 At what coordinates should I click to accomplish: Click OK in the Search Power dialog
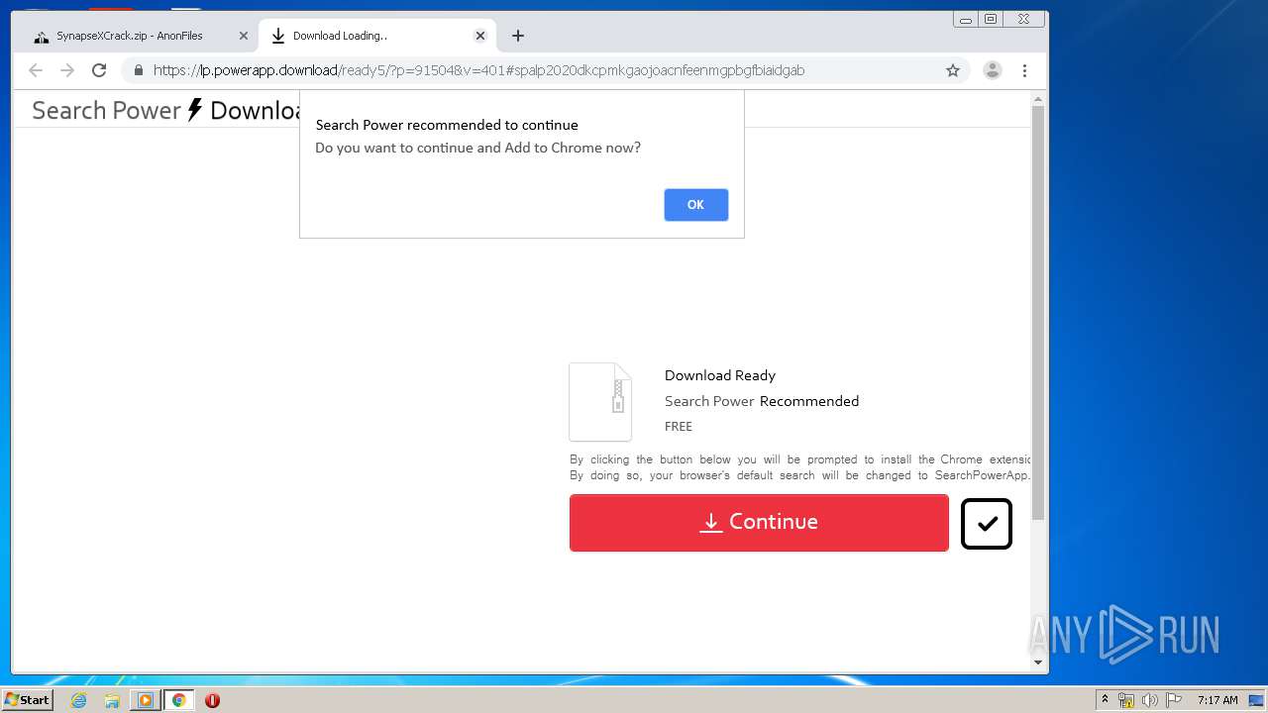pos(695,205)
